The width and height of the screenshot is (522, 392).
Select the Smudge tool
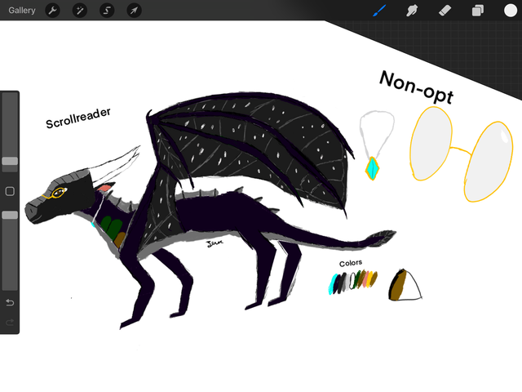click(x=412, y=11)
